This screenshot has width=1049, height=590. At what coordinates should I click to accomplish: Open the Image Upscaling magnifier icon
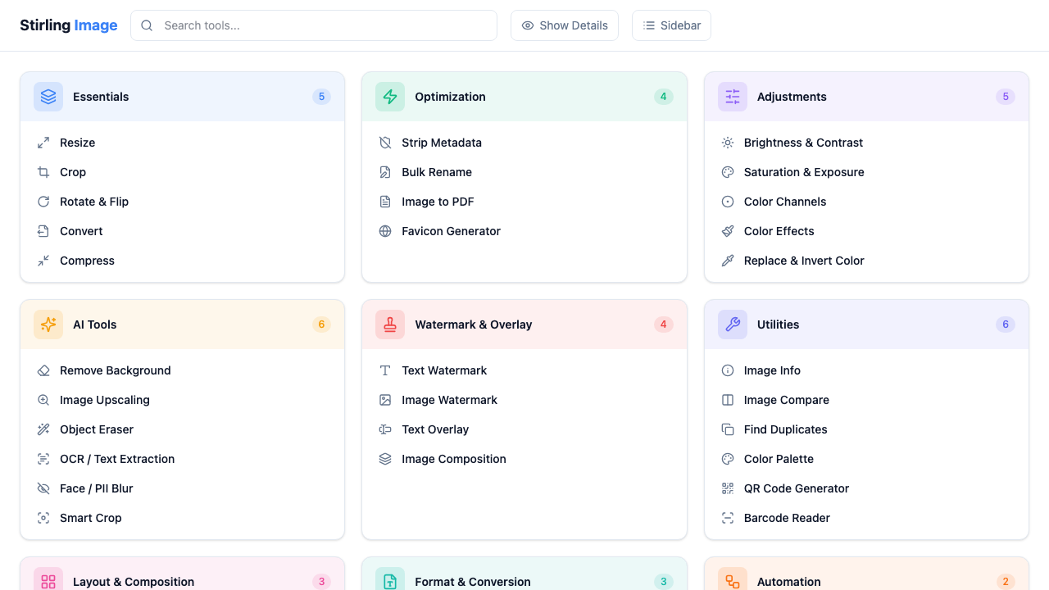pyautogui.click(x=43, y=400)
